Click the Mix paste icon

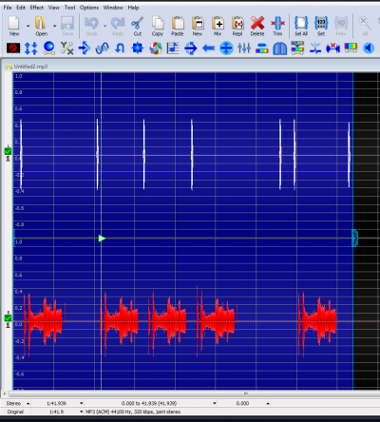click(218, 23)
